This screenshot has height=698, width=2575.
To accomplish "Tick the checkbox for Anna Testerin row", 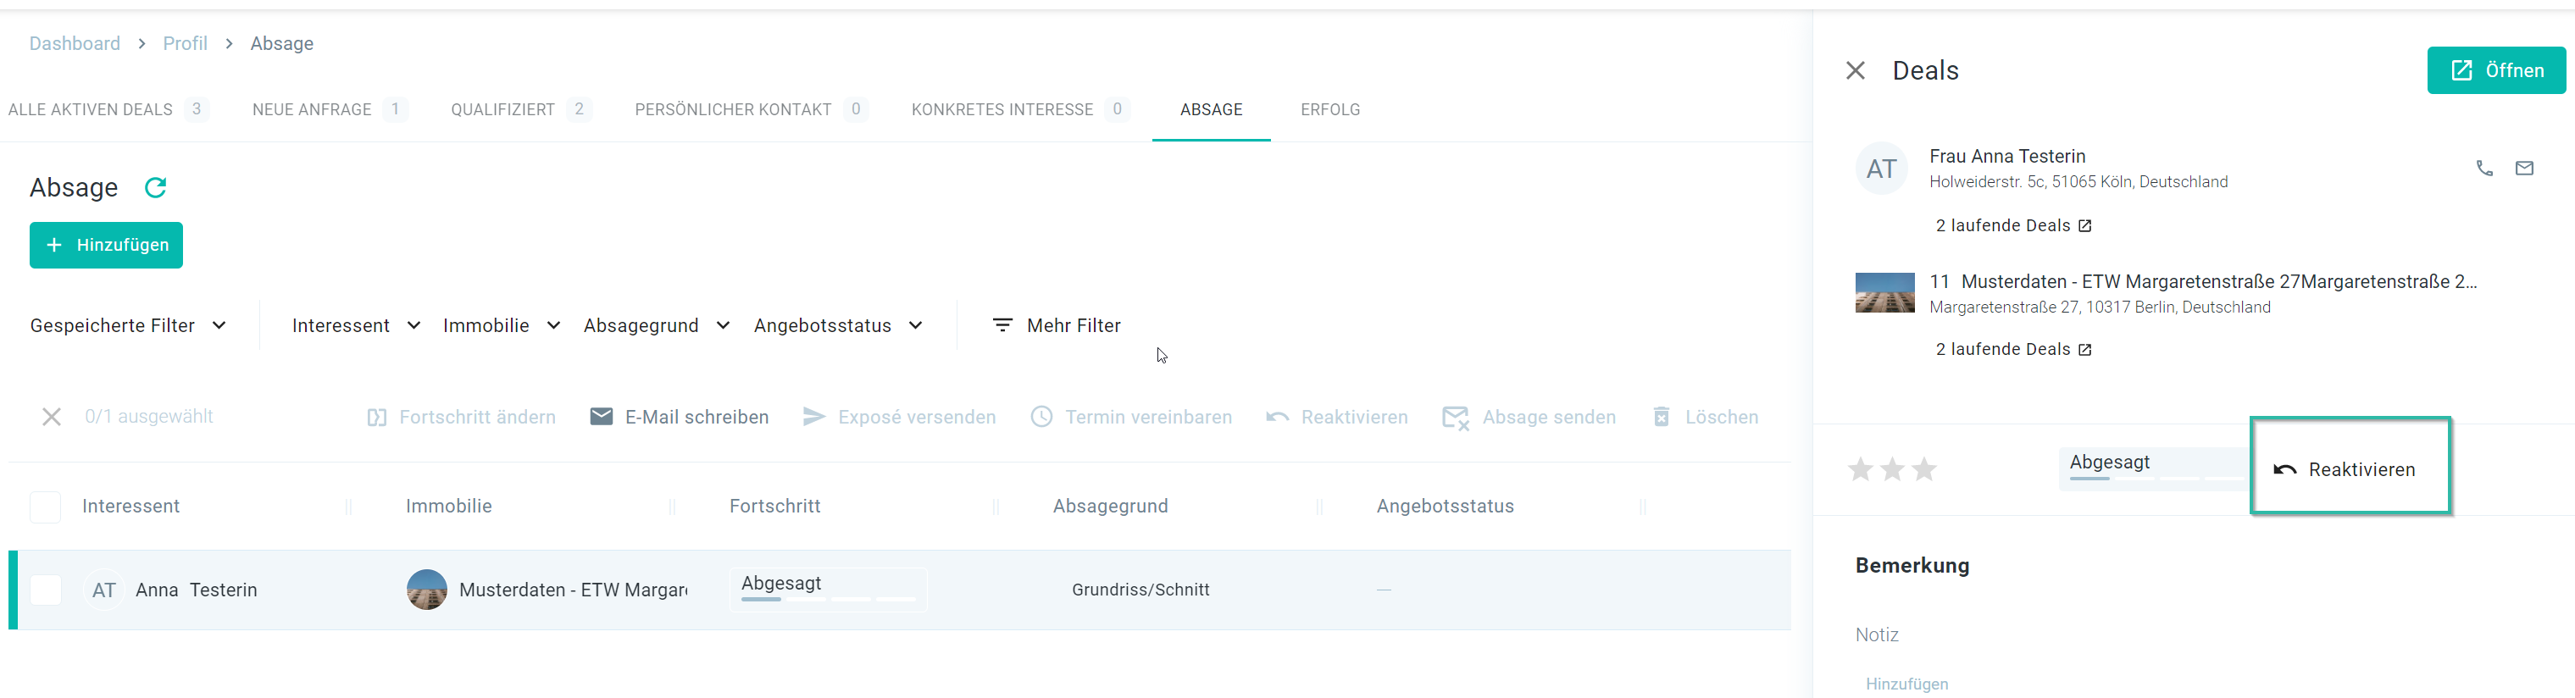I will pyautogui.click(x=46, y=590).
